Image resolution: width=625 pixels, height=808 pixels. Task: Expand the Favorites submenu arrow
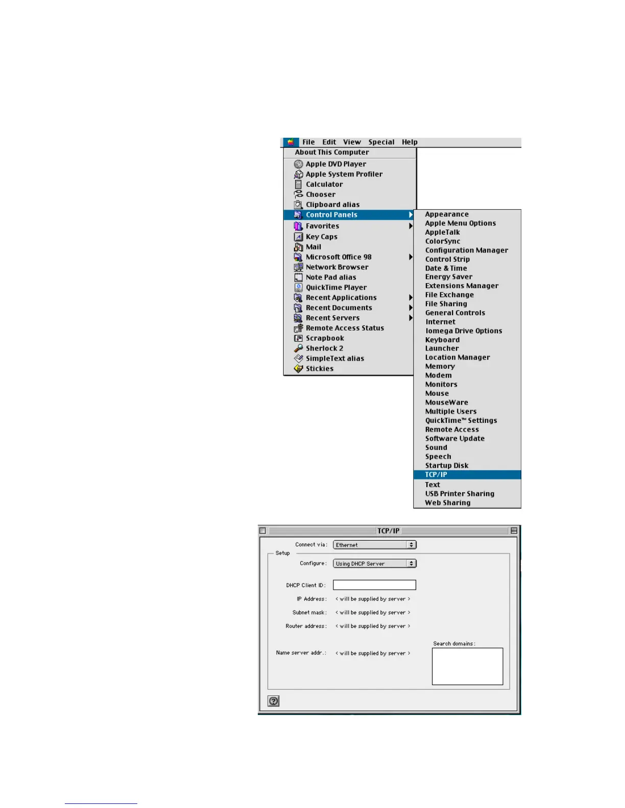[411, 226]
